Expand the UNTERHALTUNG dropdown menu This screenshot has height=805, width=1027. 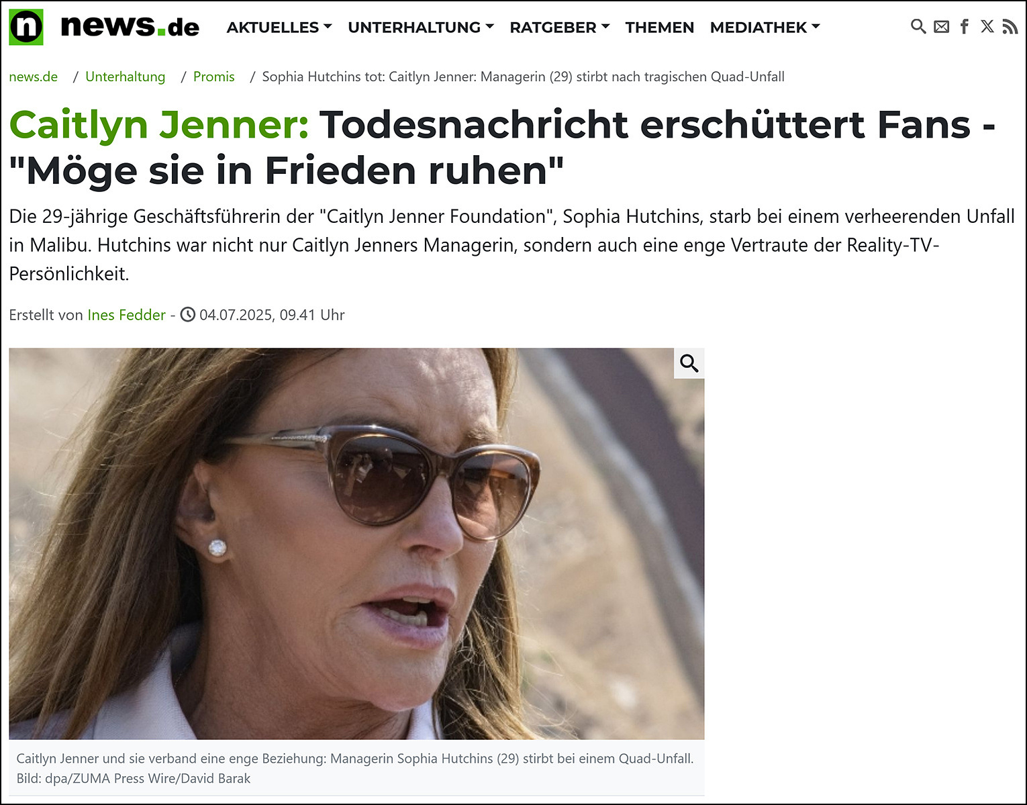pos(421,28)
